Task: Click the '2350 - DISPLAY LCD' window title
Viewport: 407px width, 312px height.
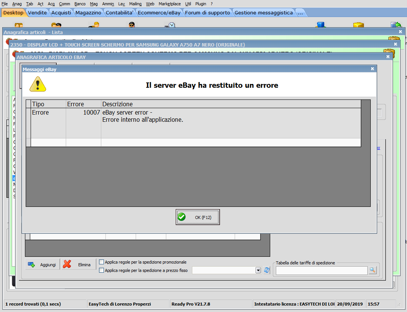Action: point(127,45)
